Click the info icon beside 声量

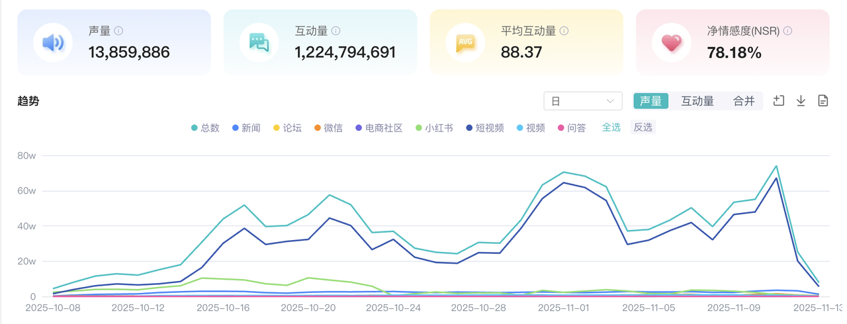click(118, 31)
